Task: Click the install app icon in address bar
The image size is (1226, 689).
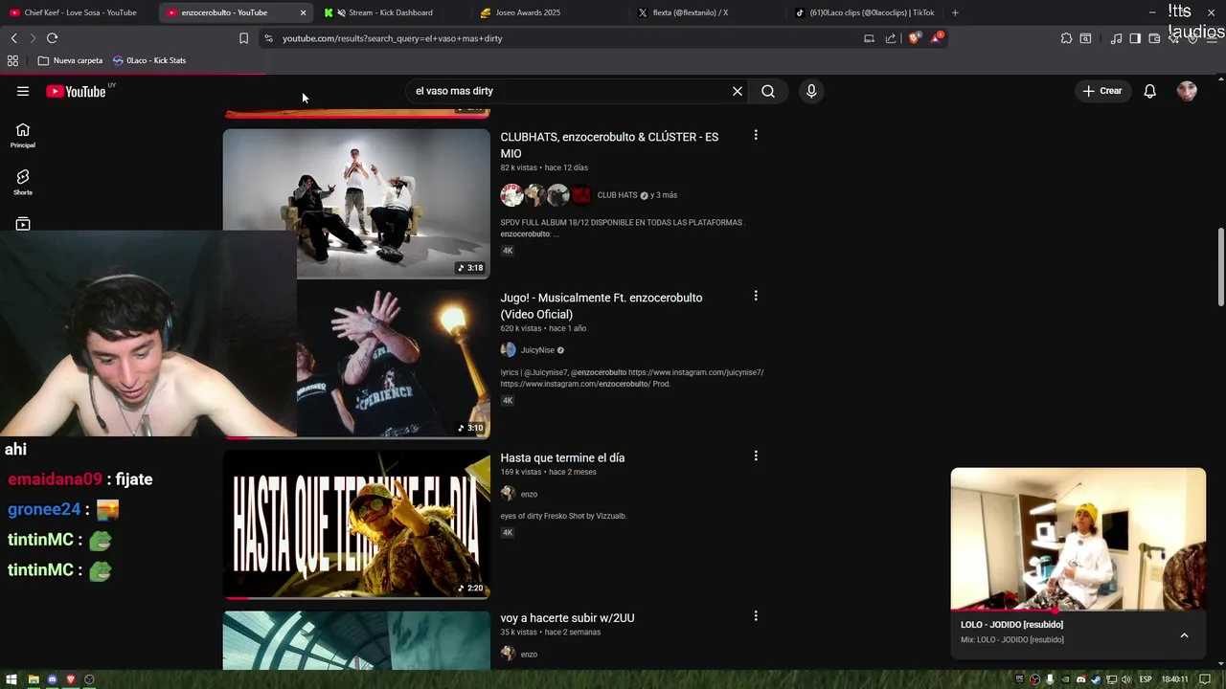Action: (x=869, y=38)
